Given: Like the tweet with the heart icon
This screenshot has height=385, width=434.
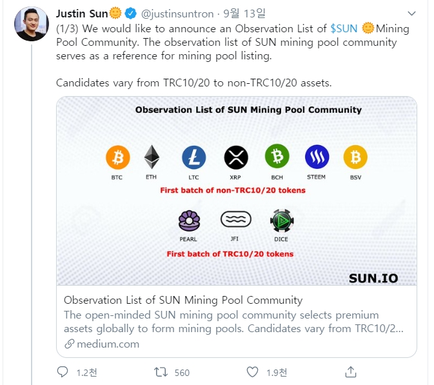Looking at the screenshot, I should [253, 372].
